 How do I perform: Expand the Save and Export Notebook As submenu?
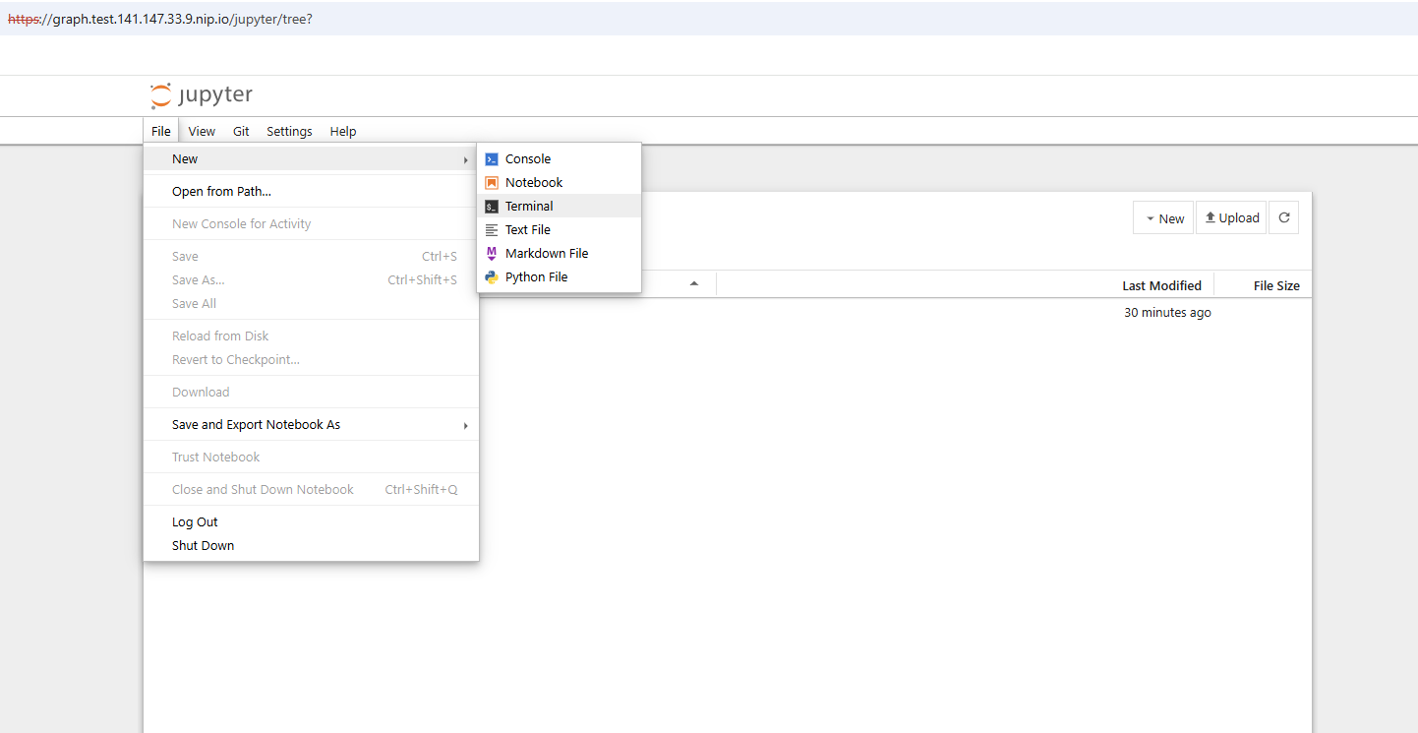pos(256,424)
